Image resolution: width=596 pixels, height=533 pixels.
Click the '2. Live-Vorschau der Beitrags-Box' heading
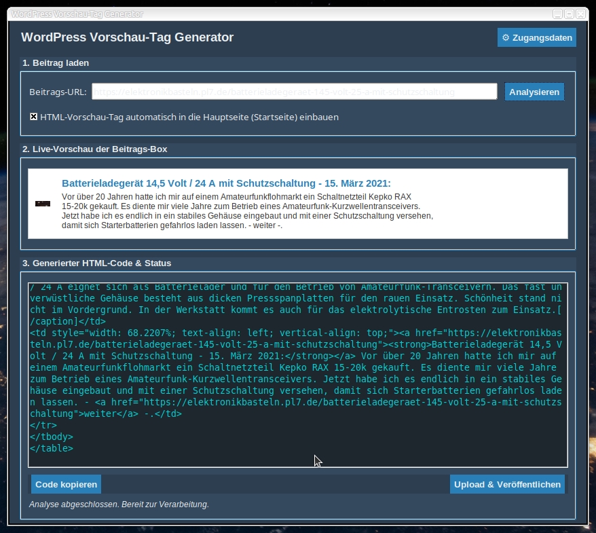94,149
